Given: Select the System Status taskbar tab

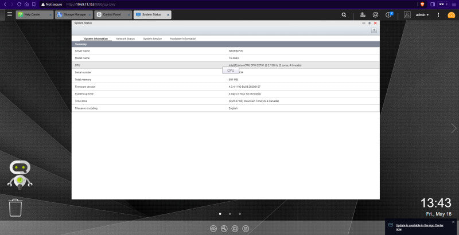Looking at the screenshot, I should [152, 14].
